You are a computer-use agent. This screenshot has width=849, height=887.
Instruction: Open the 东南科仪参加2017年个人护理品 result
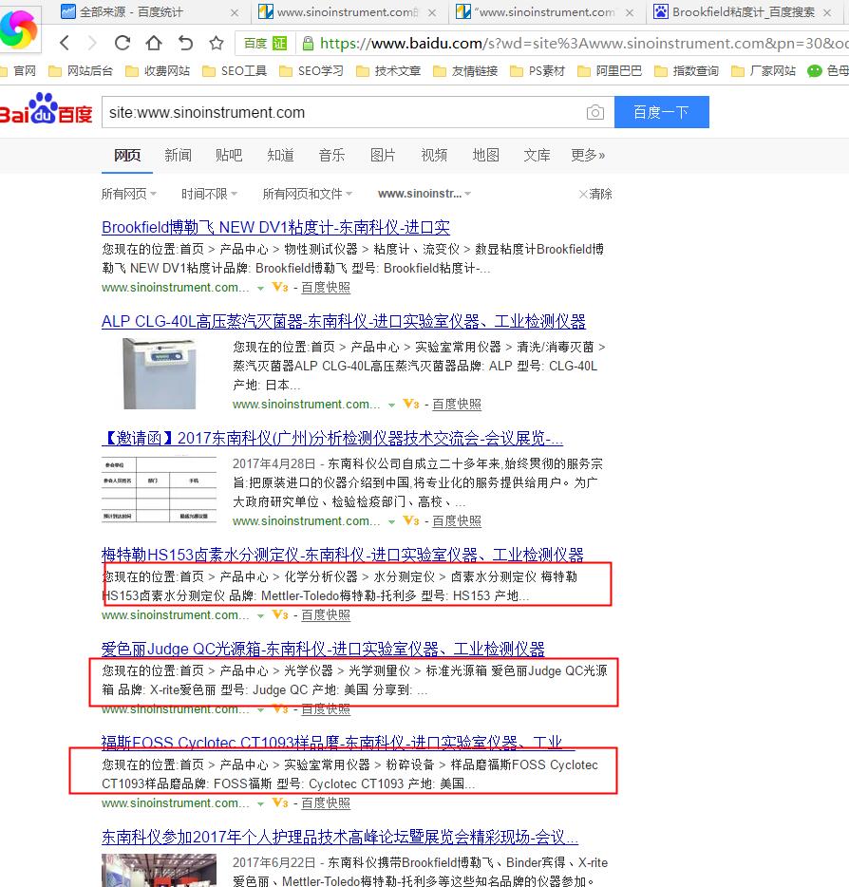340,837
